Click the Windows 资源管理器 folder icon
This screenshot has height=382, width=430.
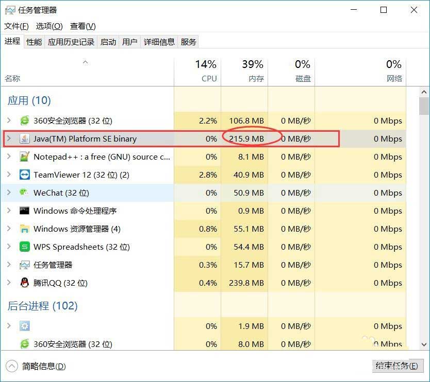24,229
